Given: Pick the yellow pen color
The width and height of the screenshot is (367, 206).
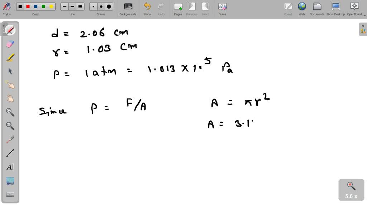Looking at the screenshot, I should 51,6.
